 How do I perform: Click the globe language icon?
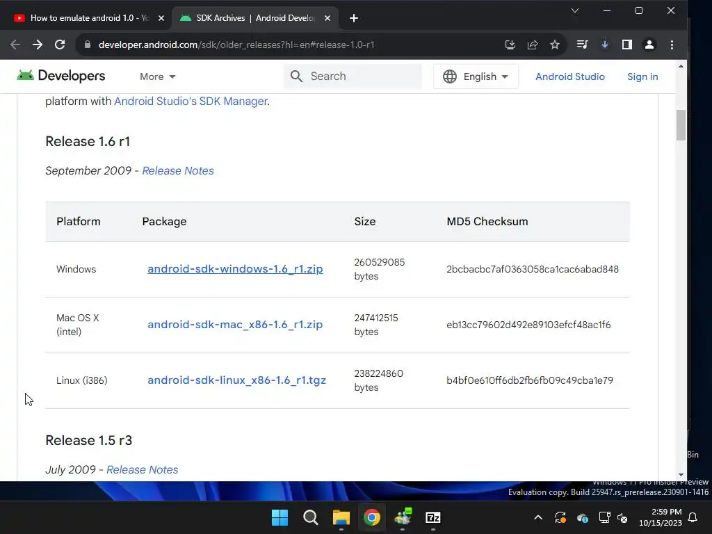pos(450,76)
